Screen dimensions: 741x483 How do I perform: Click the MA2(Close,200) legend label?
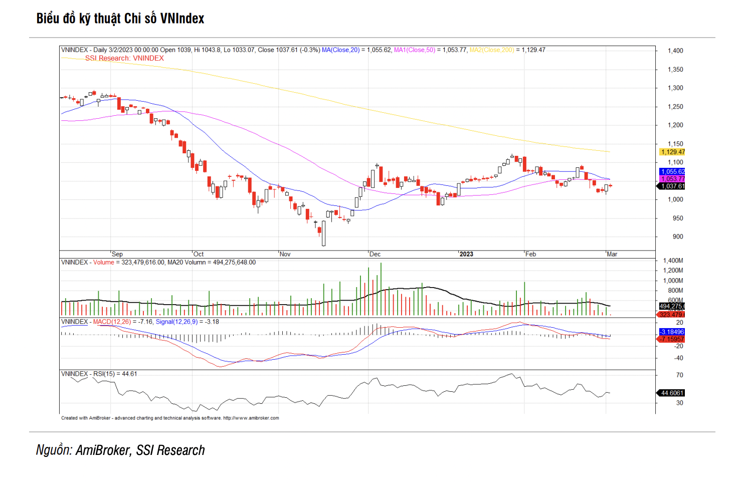pyautogui.click(x=492, y=50)
